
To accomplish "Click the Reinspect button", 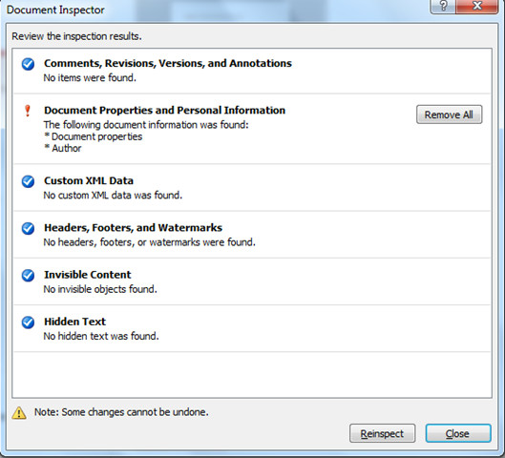I will (382, 433).
